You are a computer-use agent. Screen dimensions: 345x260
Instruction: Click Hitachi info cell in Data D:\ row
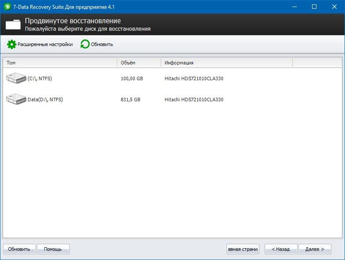(194, 100)
